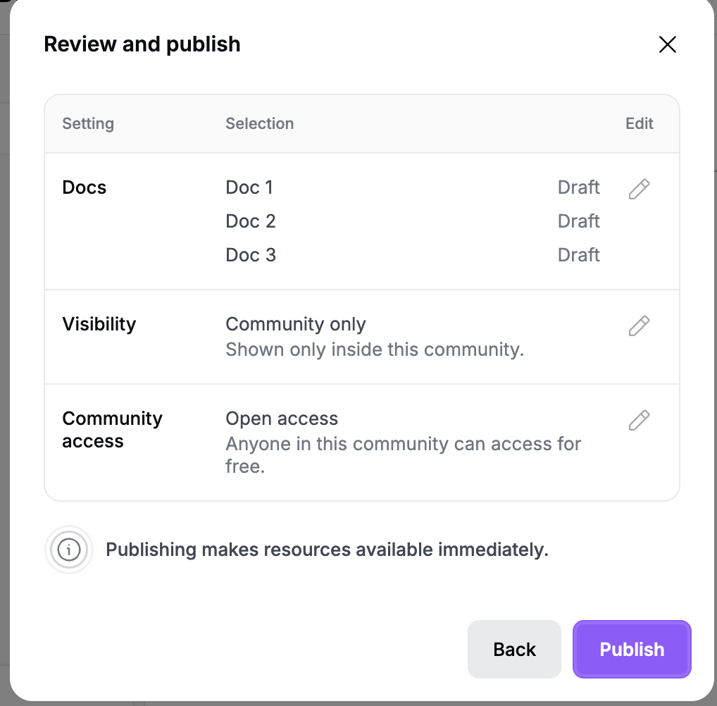Viewport: 717px width, 706px height.
Task: Close the Review and publish dialog
Action: 667,44
